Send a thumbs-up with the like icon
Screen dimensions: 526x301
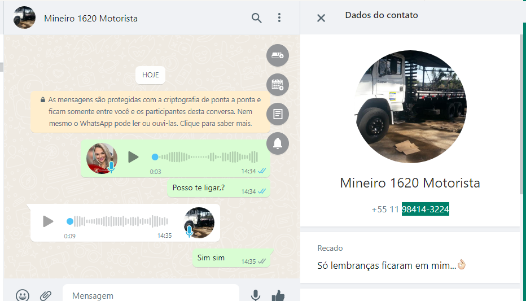278,295
